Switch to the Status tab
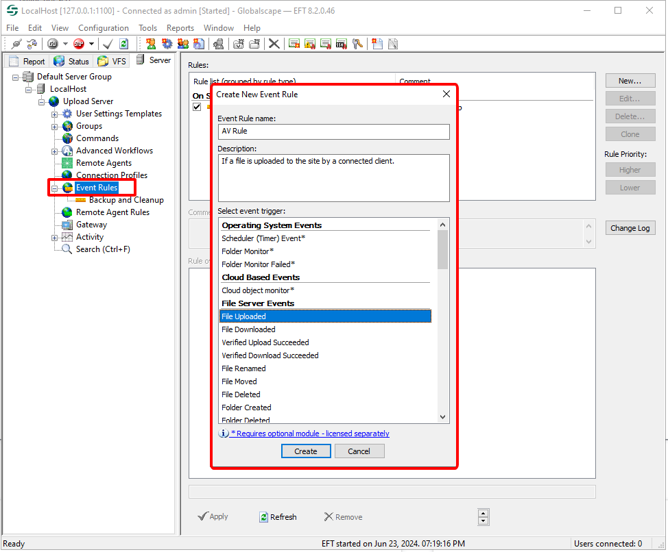 pos(71,61)
